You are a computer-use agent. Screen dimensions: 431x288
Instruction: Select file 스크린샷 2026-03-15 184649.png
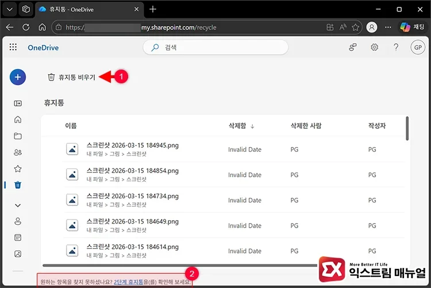[x=133, y=221]
